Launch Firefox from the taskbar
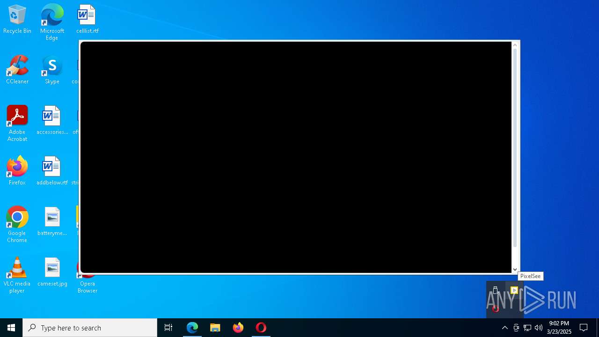This screenshot has width=599, height=337. [x=238, y=328]
